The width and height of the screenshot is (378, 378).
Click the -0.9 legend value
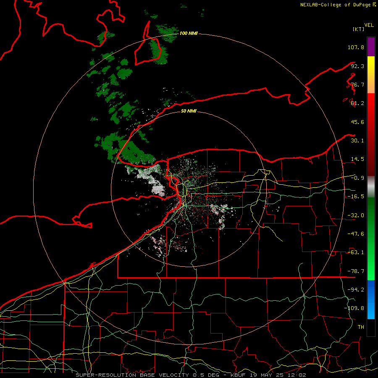tap(357, 178)
